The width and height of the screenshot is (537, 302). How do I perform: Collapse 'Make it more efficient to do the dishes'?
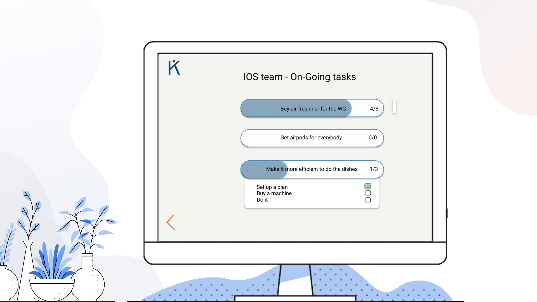pos(312,169)
